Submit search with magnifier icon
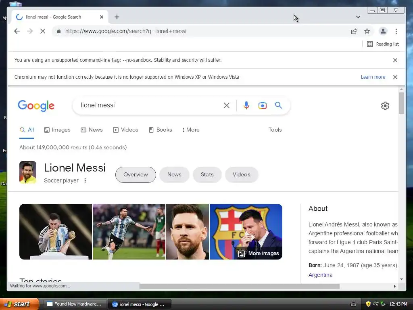The height and width of the screenshot is (310, 413). coord(278,105)
